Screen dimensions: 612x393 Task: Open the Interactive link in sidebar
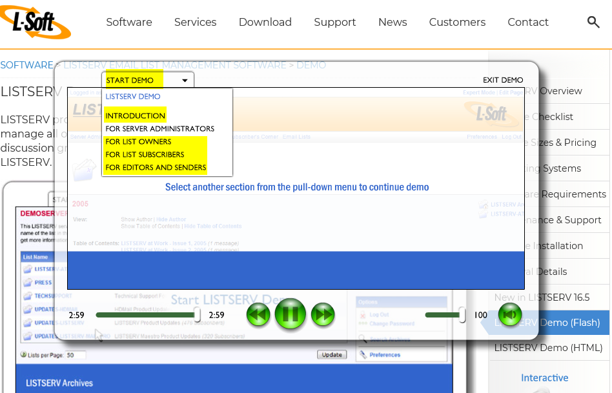pos(544,378)
